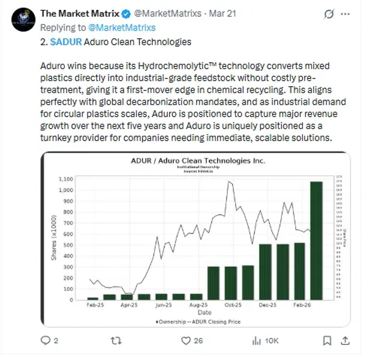Open the share icon on the tweet
The width and height of the screenshot is (365, 355).
coord(345,341)
